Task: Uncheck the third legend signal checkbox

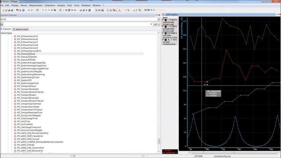Action: click(163, 33)
